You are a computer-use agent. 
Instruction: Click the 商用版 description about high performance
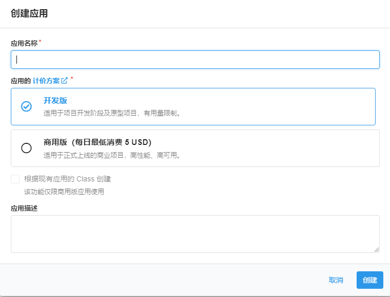112,155
